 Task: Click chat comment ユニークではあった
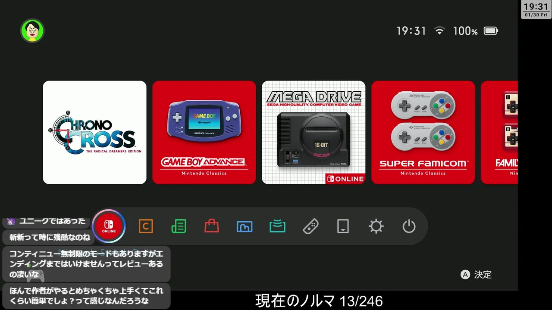click(47, 221)
